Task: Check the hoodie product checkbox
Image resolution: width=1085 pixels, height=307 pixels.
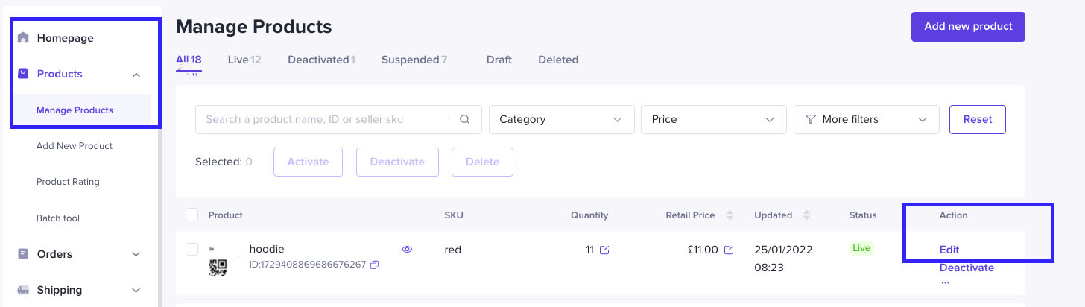Action: tap(192, 249)
